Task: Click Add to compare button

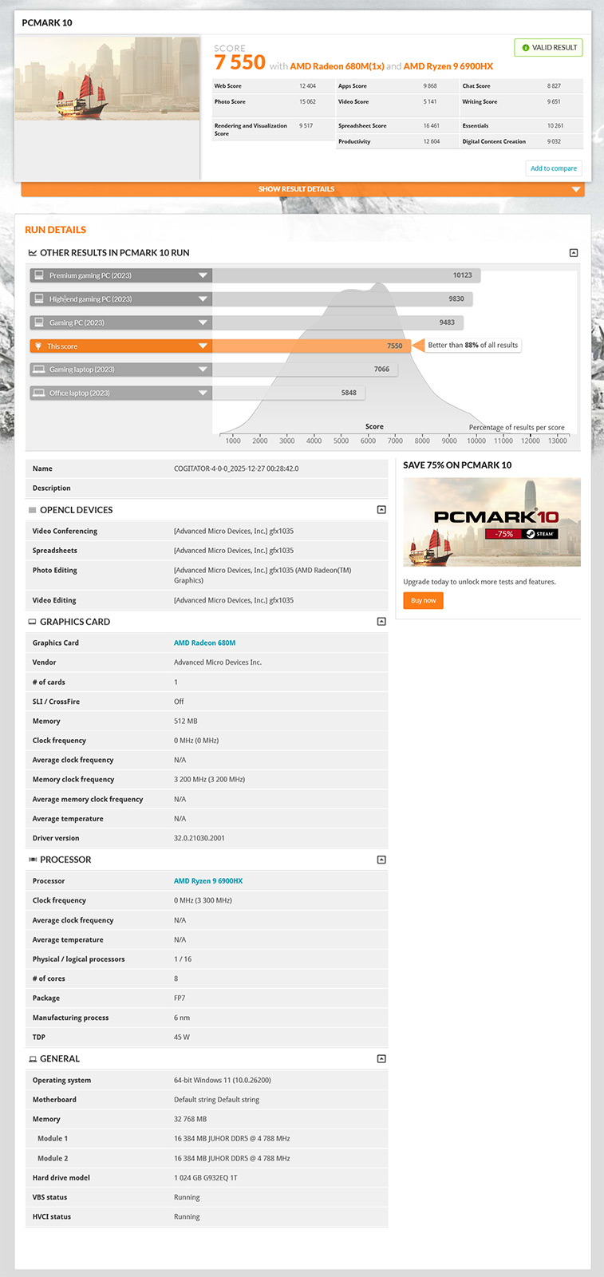Action: 554,168
